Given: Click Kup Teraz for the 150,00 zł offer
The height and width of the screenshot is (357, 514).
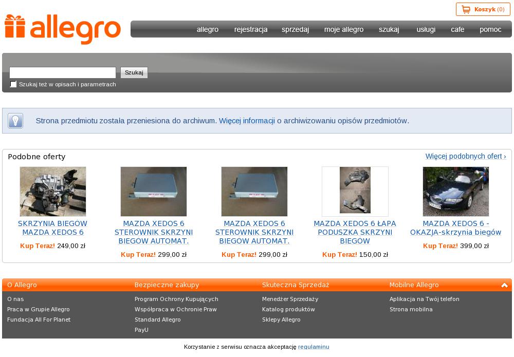Looking at the screenshot, I should coord(340,254).
